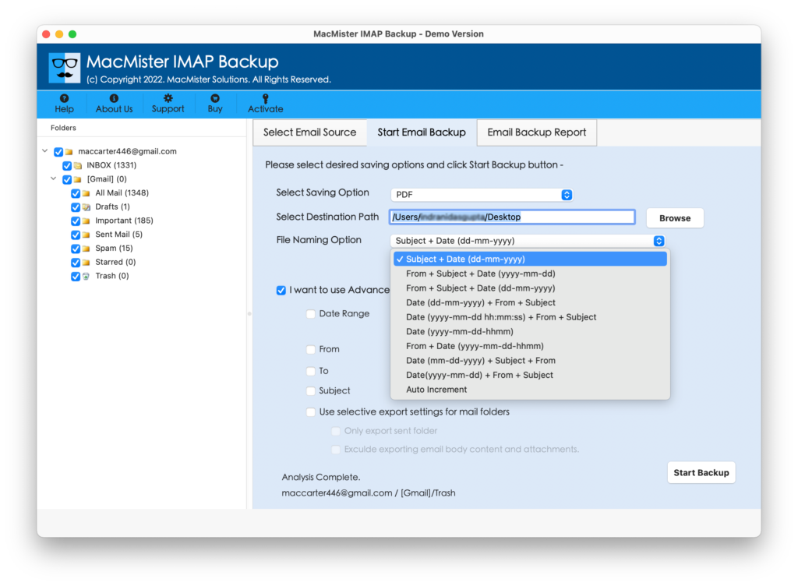The width and height of the screenshot is (798, 586).
Task: Click the folder icon beside maccarter446@gmail.com
Action: (x=69, y=151)
